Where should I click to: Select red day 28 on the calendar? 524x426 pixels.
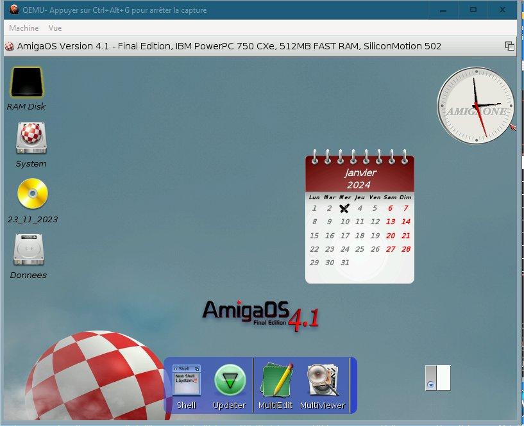[x=406, y=249]
